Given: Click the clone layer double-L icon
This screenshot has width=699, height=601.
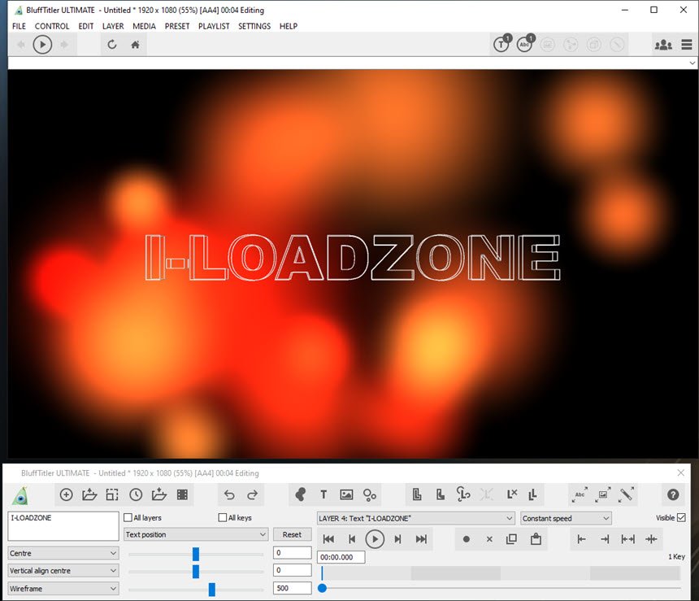Looking at the screenshot, I should point(532,494).
